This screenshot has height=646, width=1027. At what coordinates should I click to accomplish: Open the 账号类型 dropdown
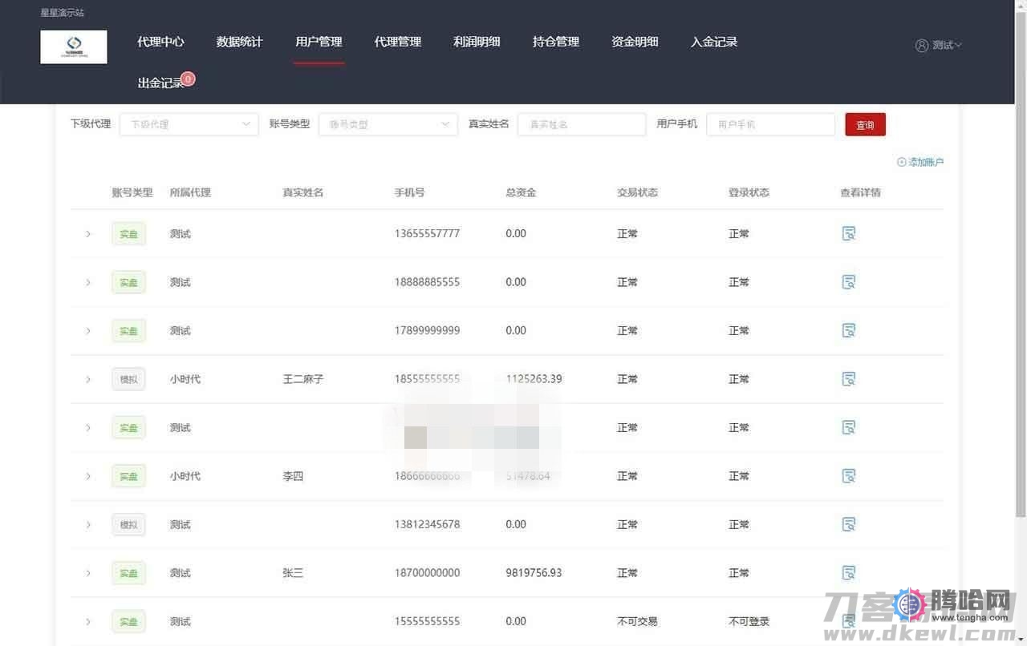click(388, 124)
